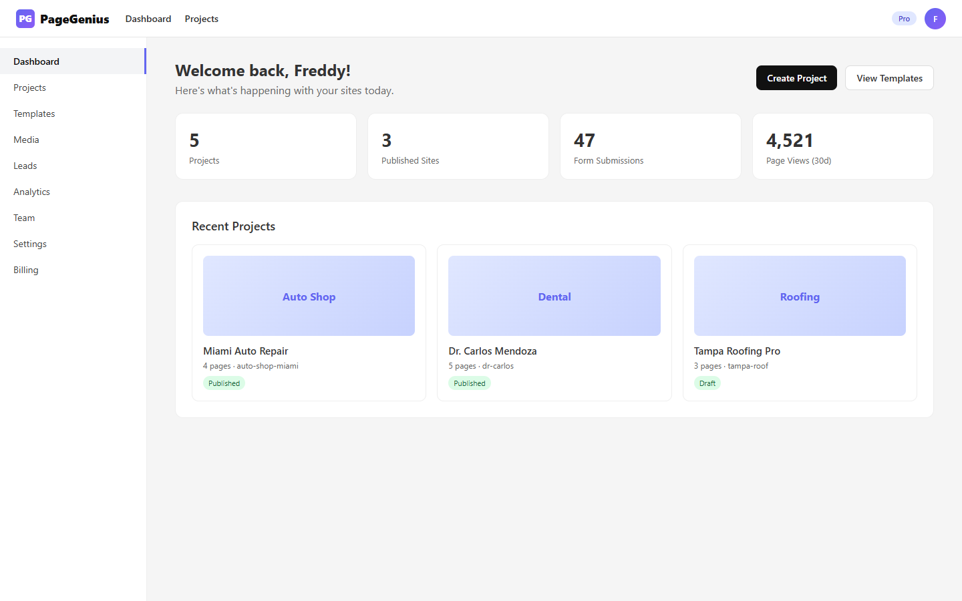The width and height of the screenshot is (962, 601).
Task: Click the Miami Auto Repair project title
Action: coord(246,351)
